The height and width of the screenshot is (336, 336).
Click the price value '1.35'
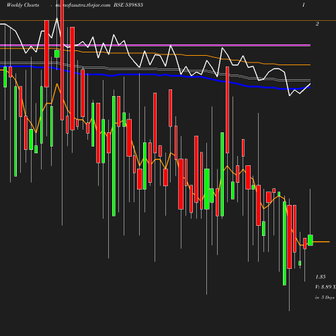click(x=321, y=277)
